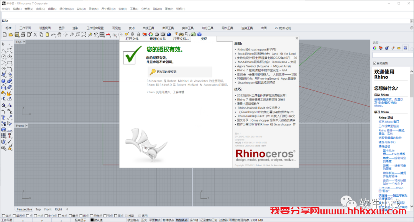The height and width of the screenshot is (222, 414).
Task: Click the Print icon
Action: [23, 35]
